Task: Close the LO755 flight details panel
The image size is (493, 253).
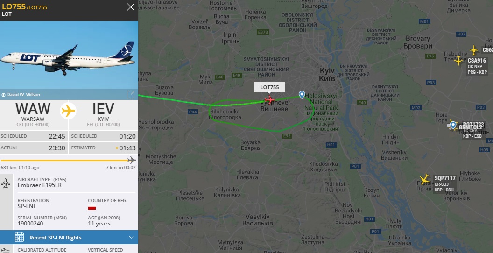Action: click(x=130, y=7)
